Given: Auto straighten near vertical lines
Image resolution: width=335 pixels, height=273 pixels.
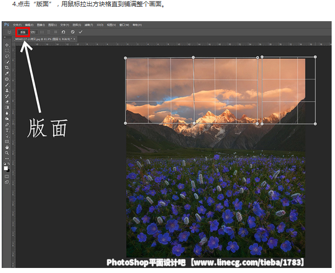Looking at the screenshot, I should (42, 32).
